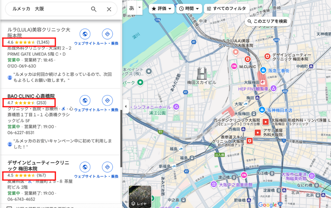
Task: Click the シンフォニーホール music pin
Action: [x=176, y=107]
